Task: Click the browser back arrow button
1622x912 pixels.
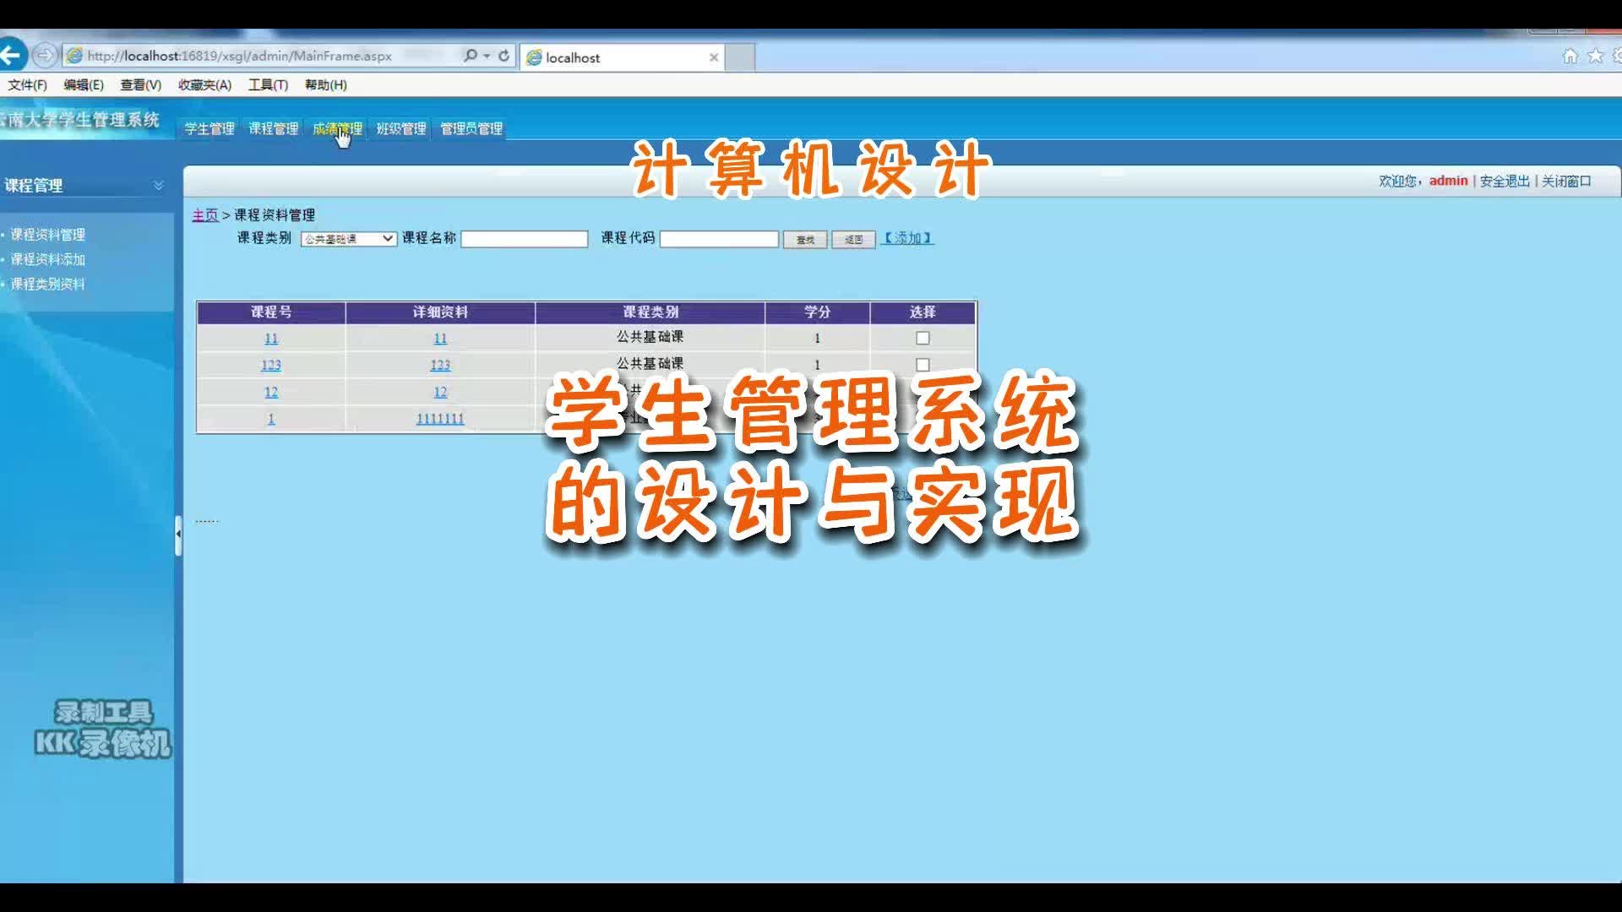Action: click(12, 56)
